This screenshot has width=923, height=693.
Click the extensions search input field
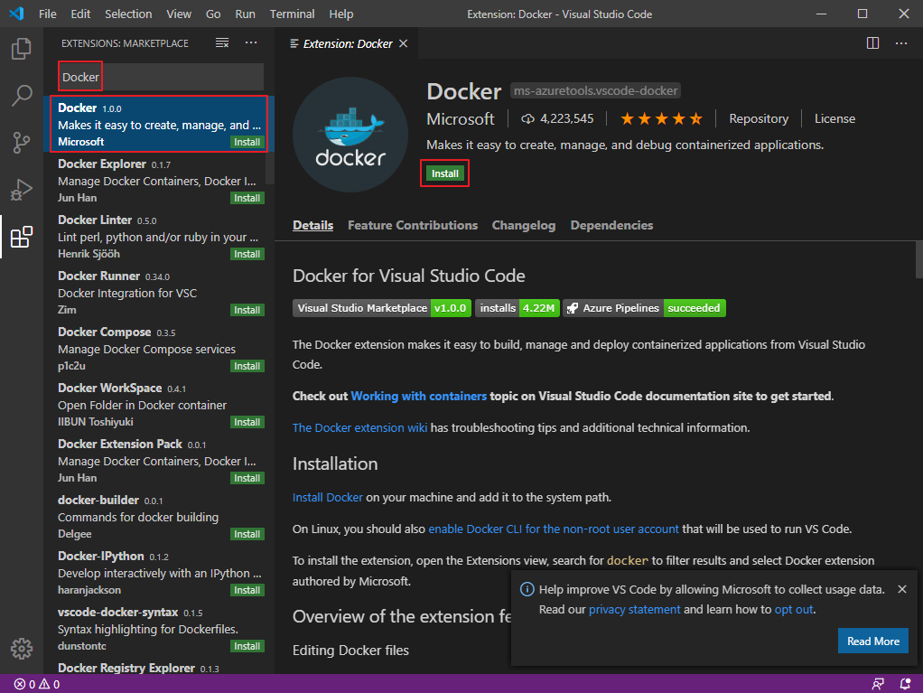161,77
